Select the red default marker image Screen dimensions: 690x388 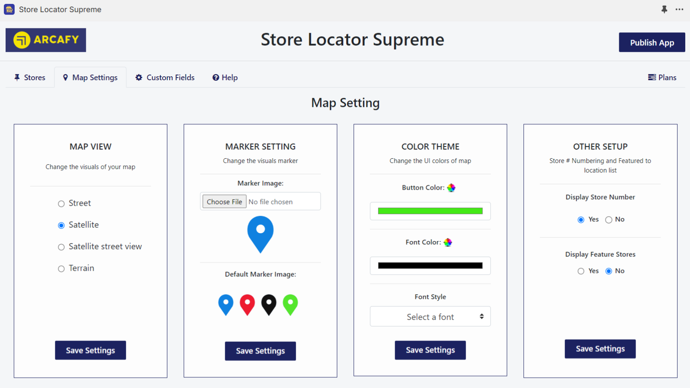[x=247, y=304]
